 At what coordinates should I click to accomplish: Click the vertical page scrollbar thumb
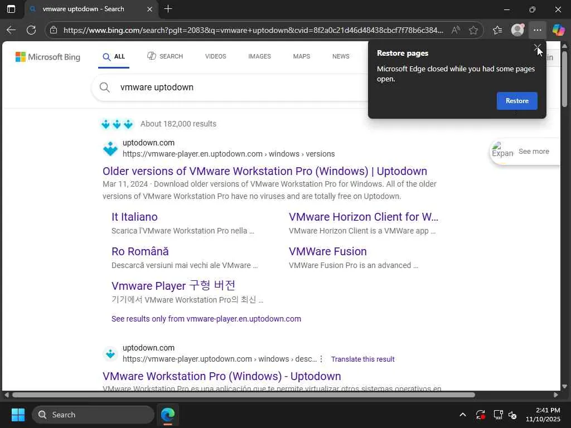pos(564,79)
